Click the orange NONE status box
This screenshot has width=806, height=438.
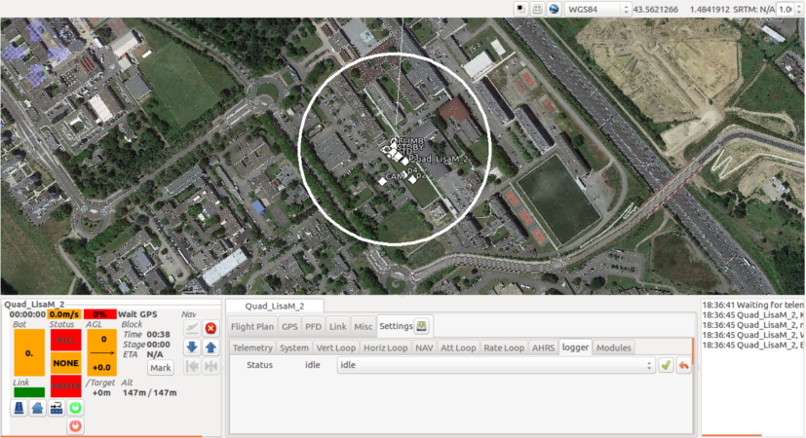[66, 363]
